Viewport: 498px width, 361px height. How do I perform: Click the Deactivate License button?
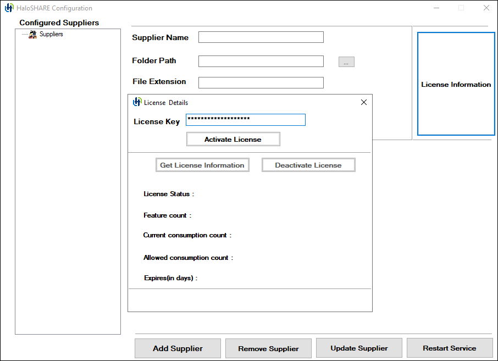(308, 165)
